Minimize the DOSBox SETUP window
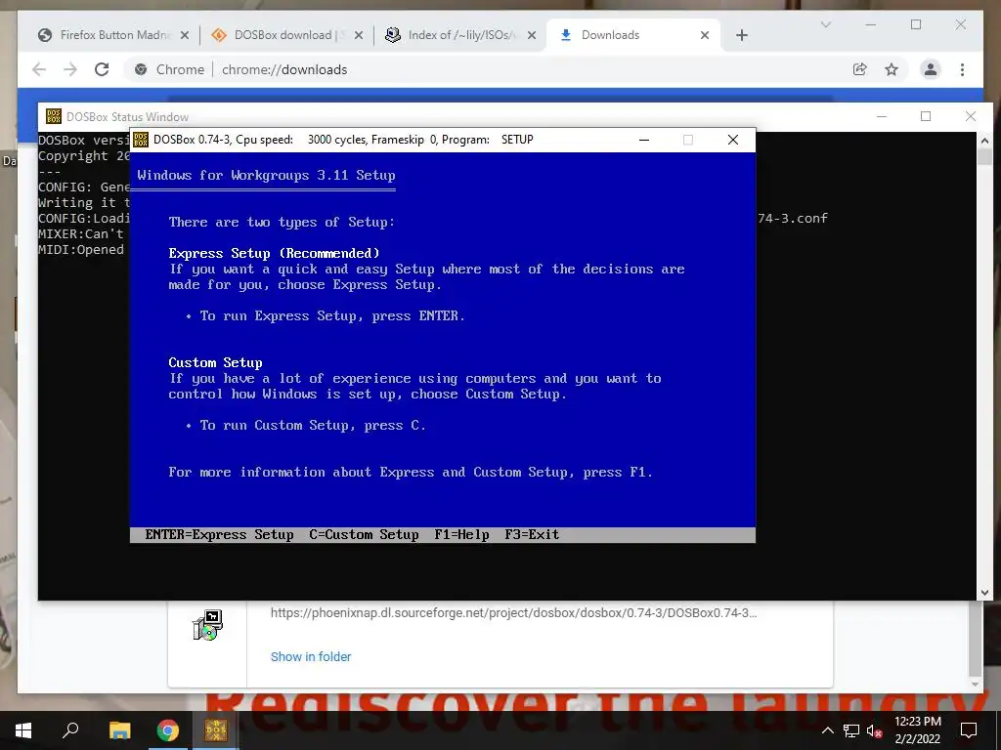The image size is (1001, 750). point(644,140)
